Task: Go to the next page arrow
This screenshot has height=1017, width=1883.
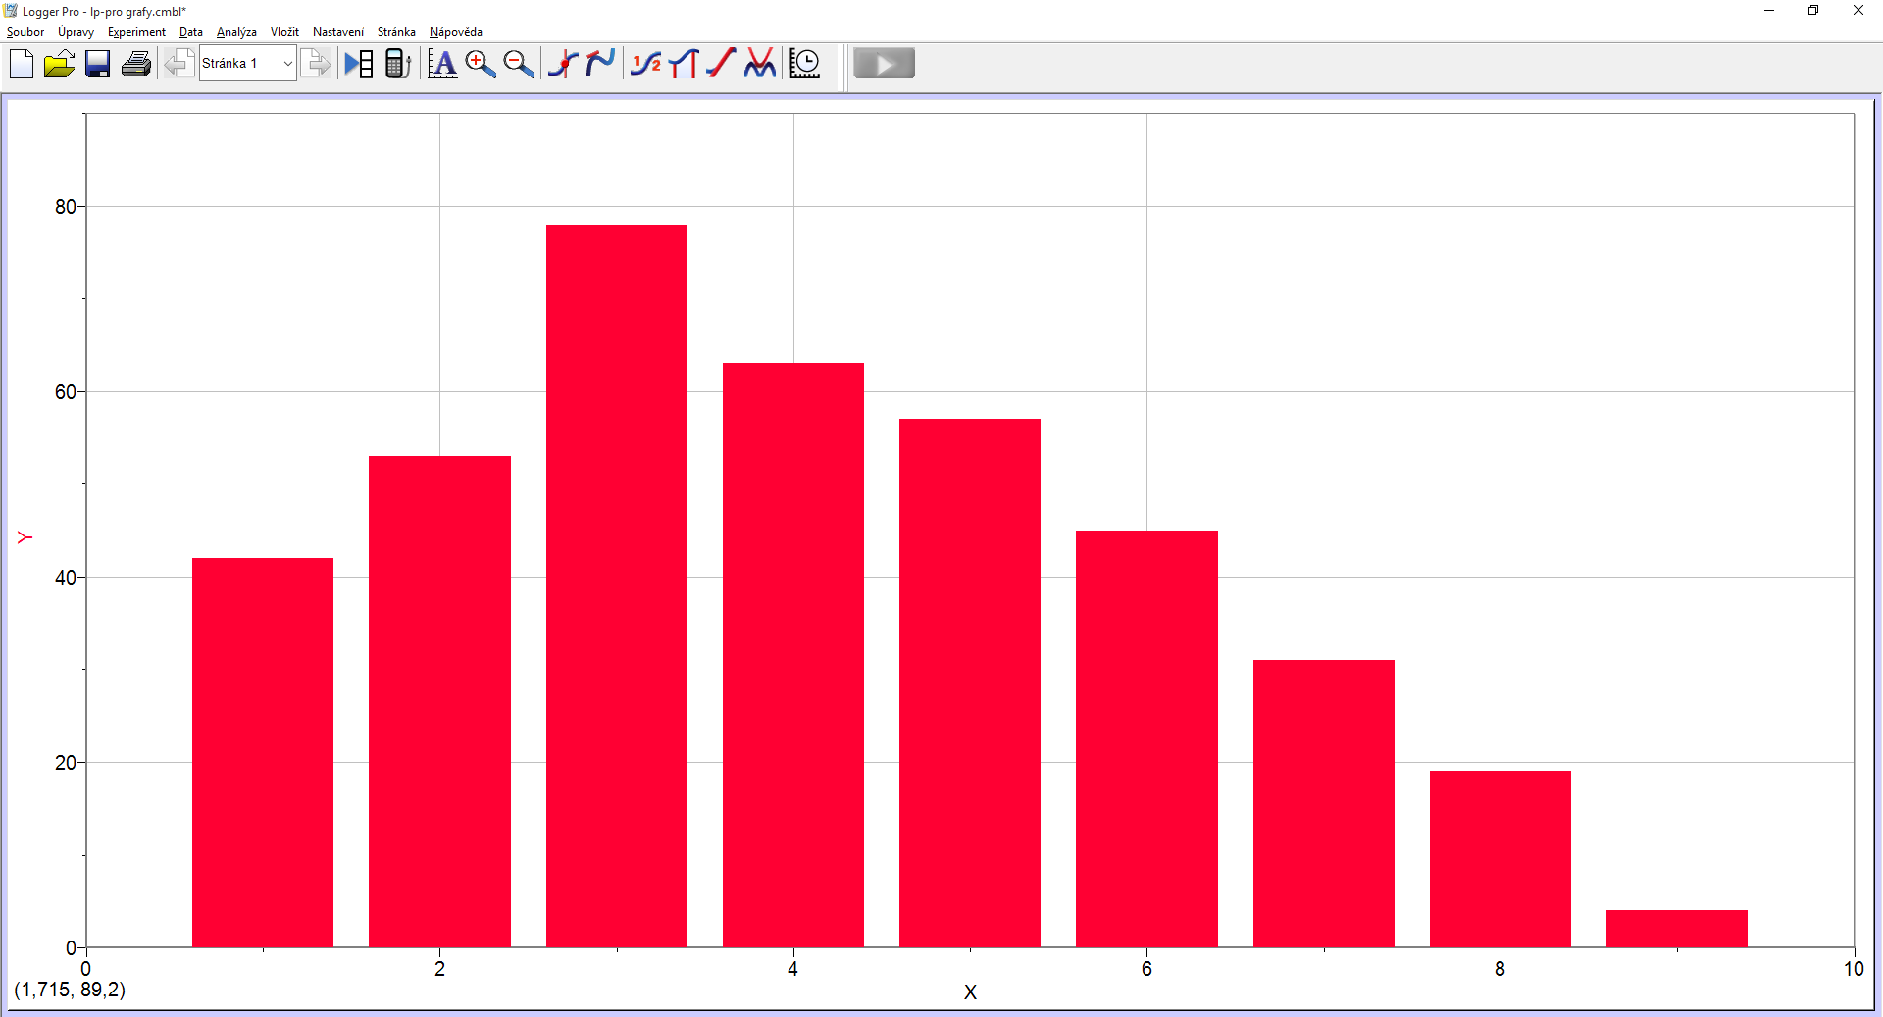Action: pos(315,64)
